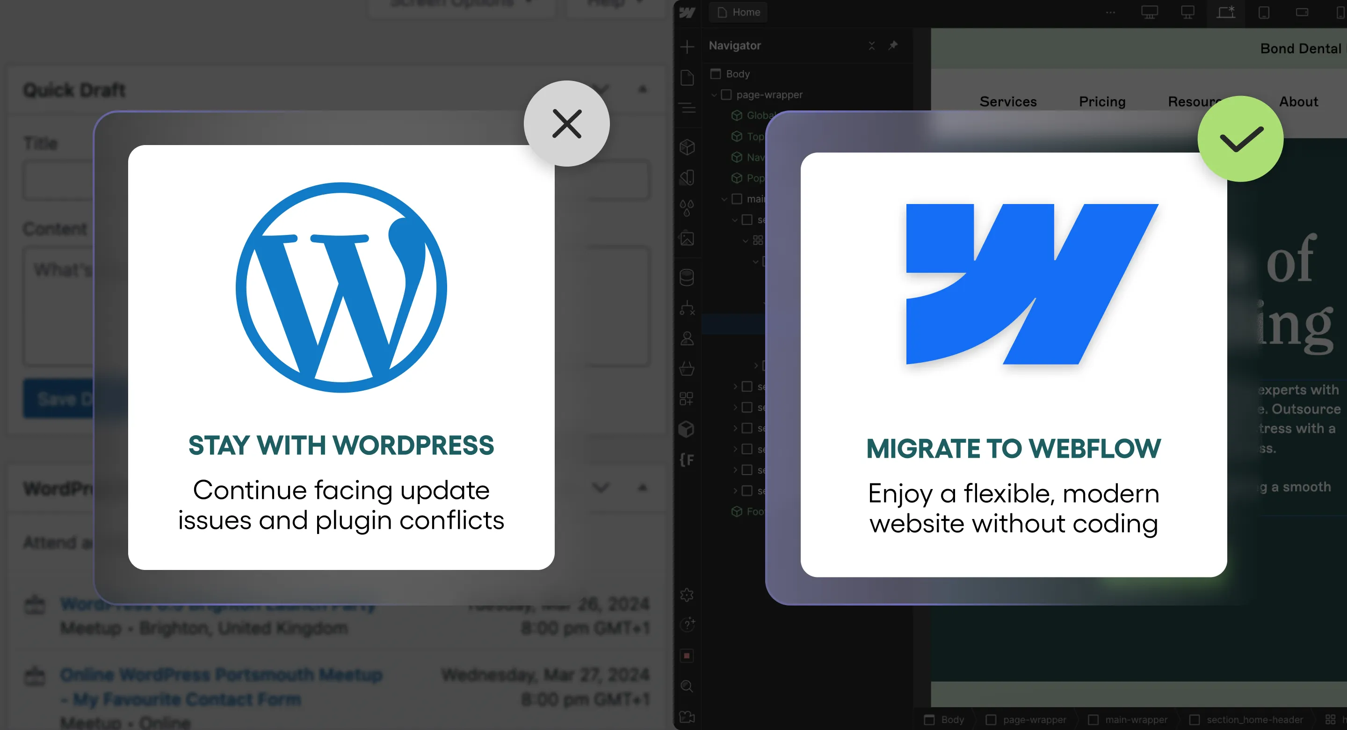The height and width of the screenshot is (730, 1347).
Task: Open the Pages panel icon in the Webflow sidebar
Action: 687,78
